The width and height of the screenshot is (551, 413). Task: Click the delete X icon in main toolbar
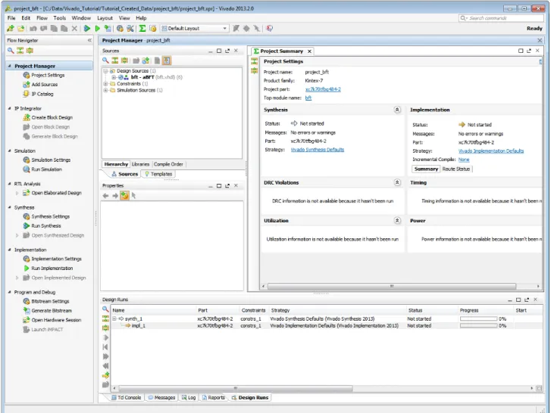74,29
